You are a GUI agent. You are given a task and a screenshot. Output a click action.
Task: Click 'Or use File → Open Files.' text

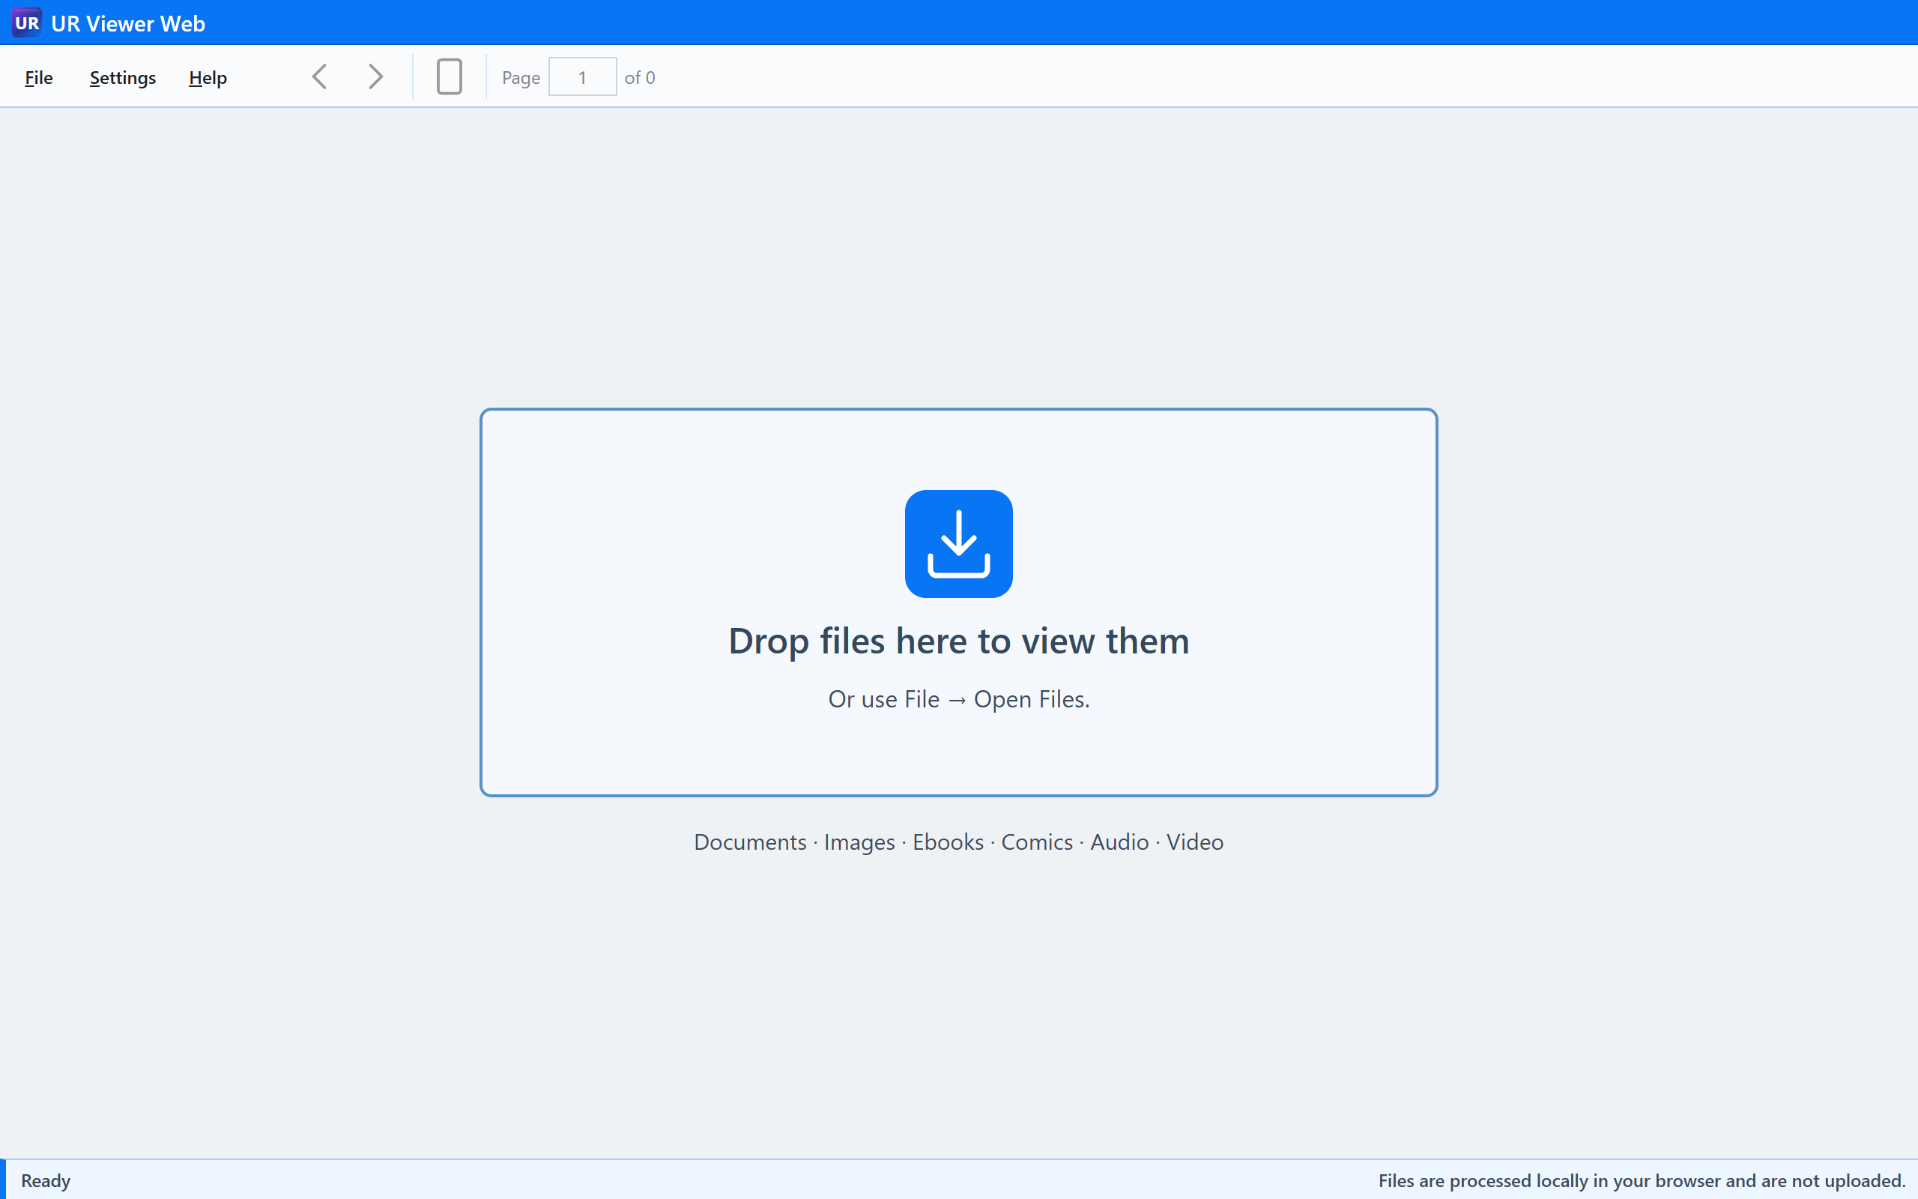click(x=959, y=699)
